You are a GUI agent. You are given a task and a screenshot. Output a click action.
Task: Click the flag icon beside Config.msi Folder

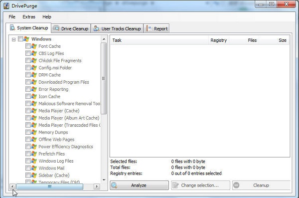[x=34, y=68]
